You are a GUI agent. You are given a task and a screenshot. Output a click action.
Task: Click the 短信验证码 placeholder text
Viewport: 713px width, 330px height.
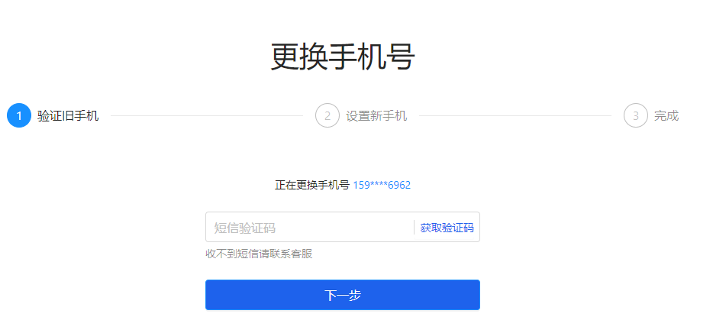[244, 228]
